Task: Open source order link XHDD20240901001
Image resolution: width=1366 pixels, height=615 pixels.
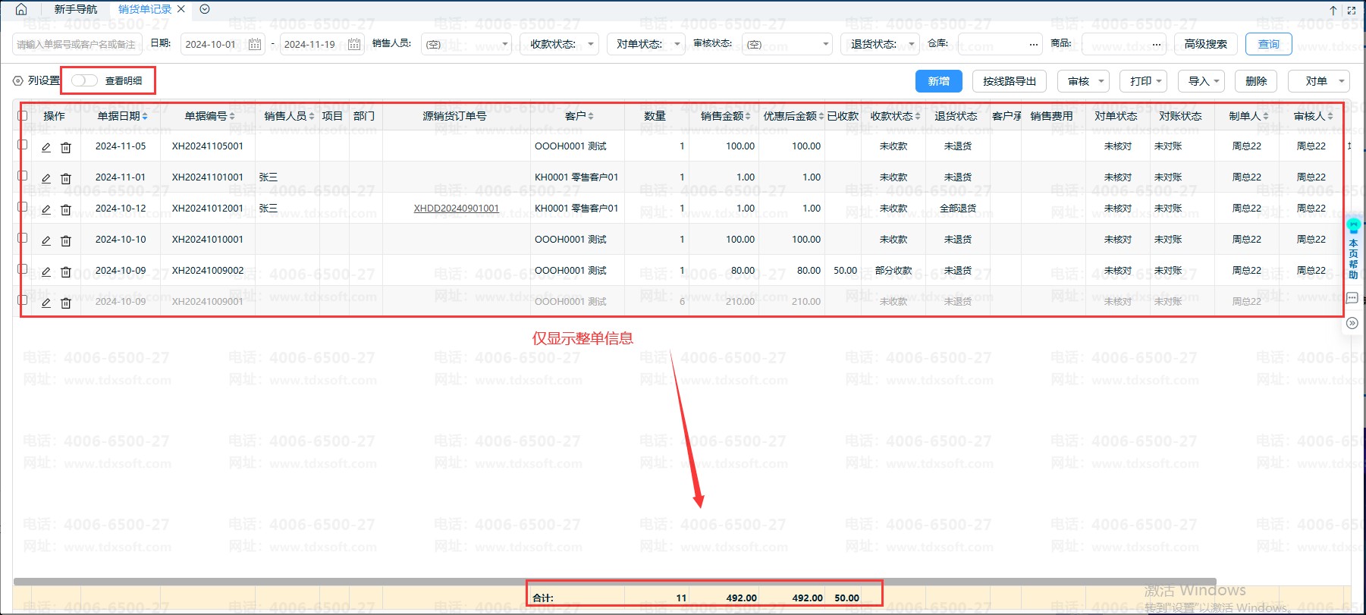Action: 456,209
